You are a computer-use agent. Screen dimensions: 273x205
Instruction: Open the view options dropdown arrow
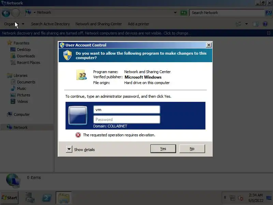coord(246,24)
